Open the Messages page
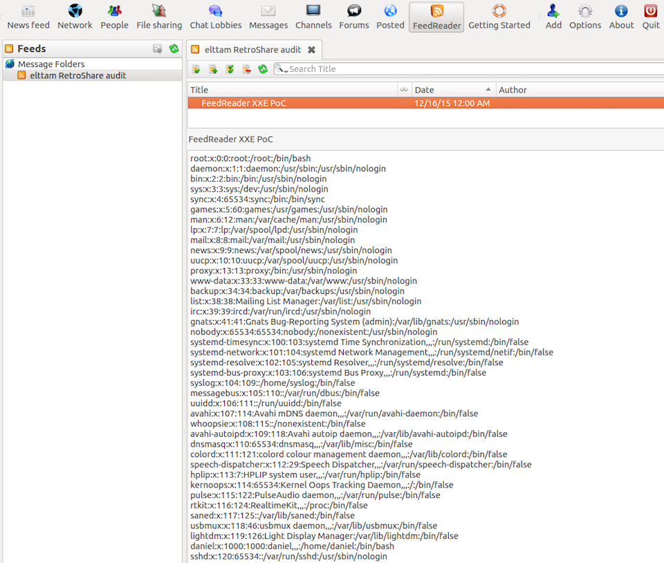Viewport: 664px width, 563px height. [x=268, y=17]
